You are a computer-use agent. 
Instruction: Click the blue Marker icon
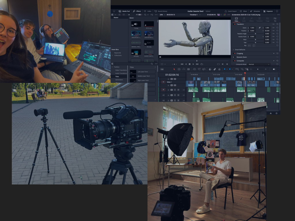pyautogui.click(x=230, y=69)
